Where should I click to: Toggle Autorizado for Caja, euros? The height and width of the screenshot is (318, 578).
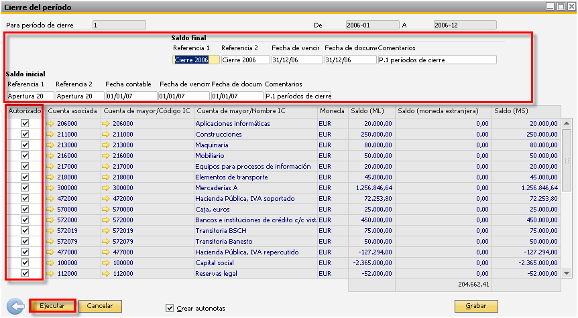click(x=25, y=209)
